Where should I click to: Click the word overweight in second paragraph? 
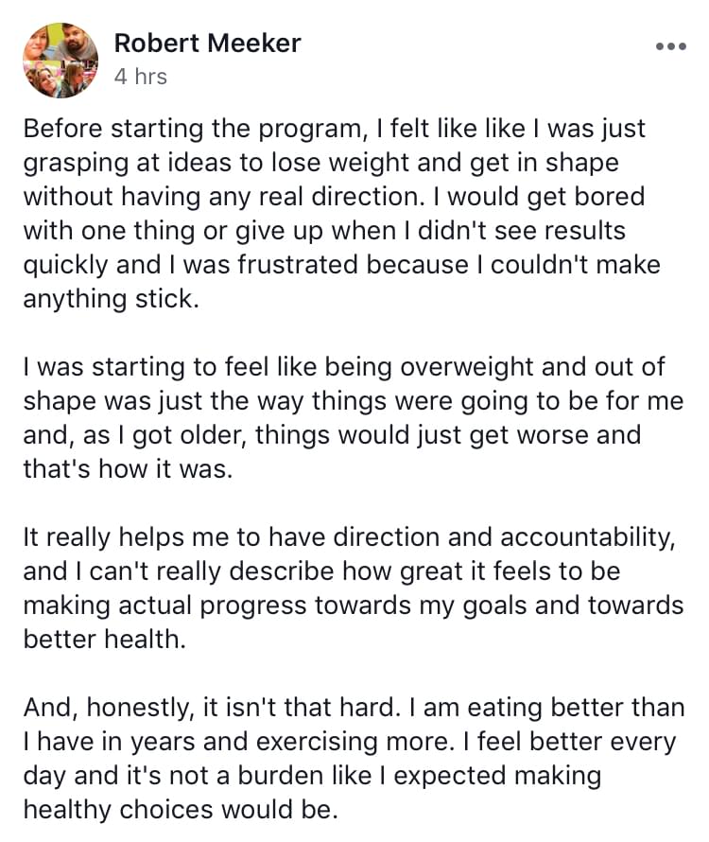pos(466,367)
